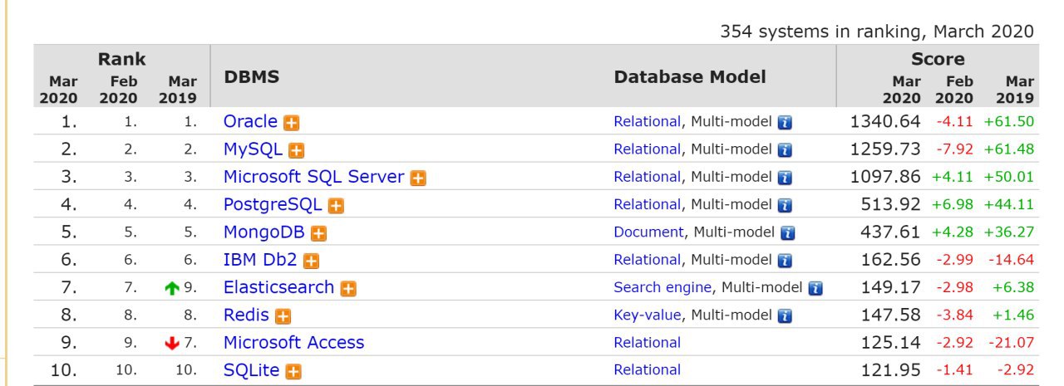Click the plus icon after Microsoft SQL Server

(418, 178)
